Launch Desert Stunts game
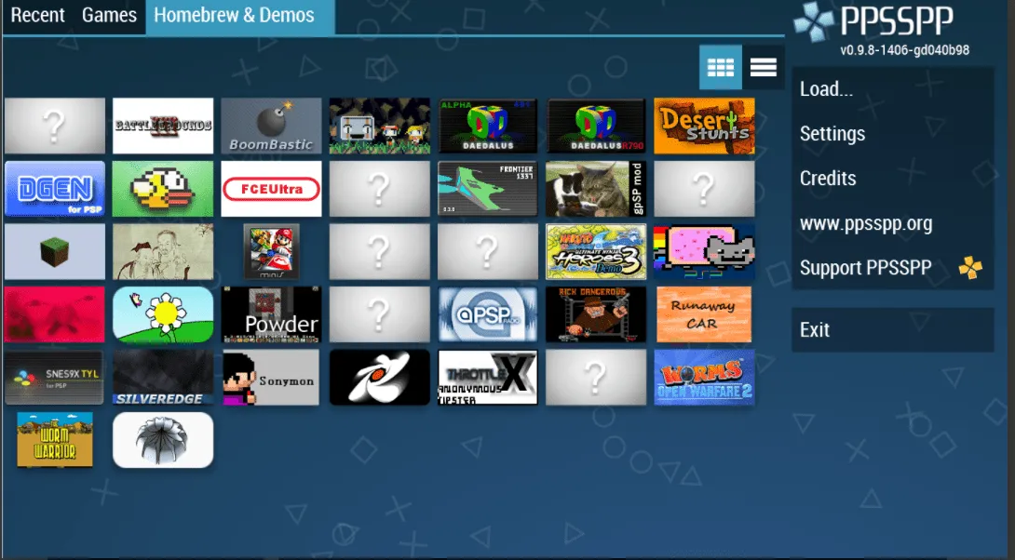The width and height of the screenshot is (1015, 560). coord(704,126)
